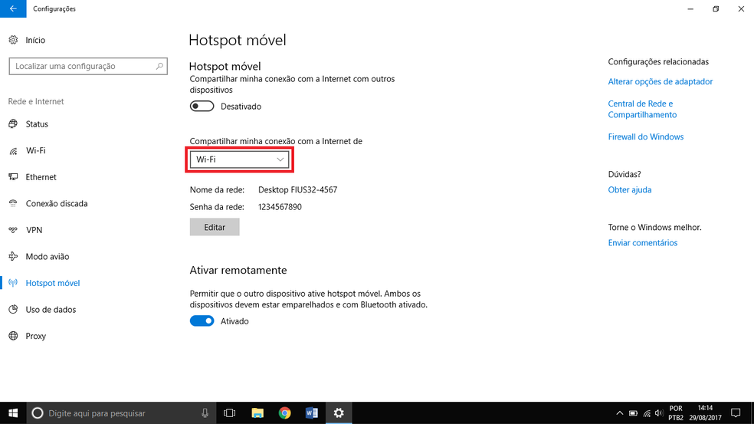Viewport: 754px width, 424px height.
Task: Select Wi-Fi in the sidebar
Action: point(35,150)
